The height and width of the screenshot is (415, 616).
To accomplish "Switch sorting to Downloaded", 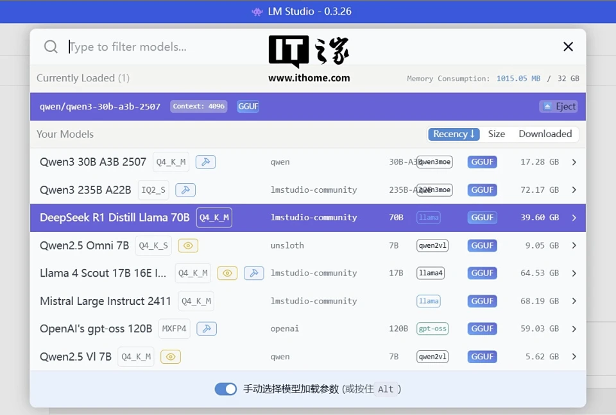I will point(545,134).
